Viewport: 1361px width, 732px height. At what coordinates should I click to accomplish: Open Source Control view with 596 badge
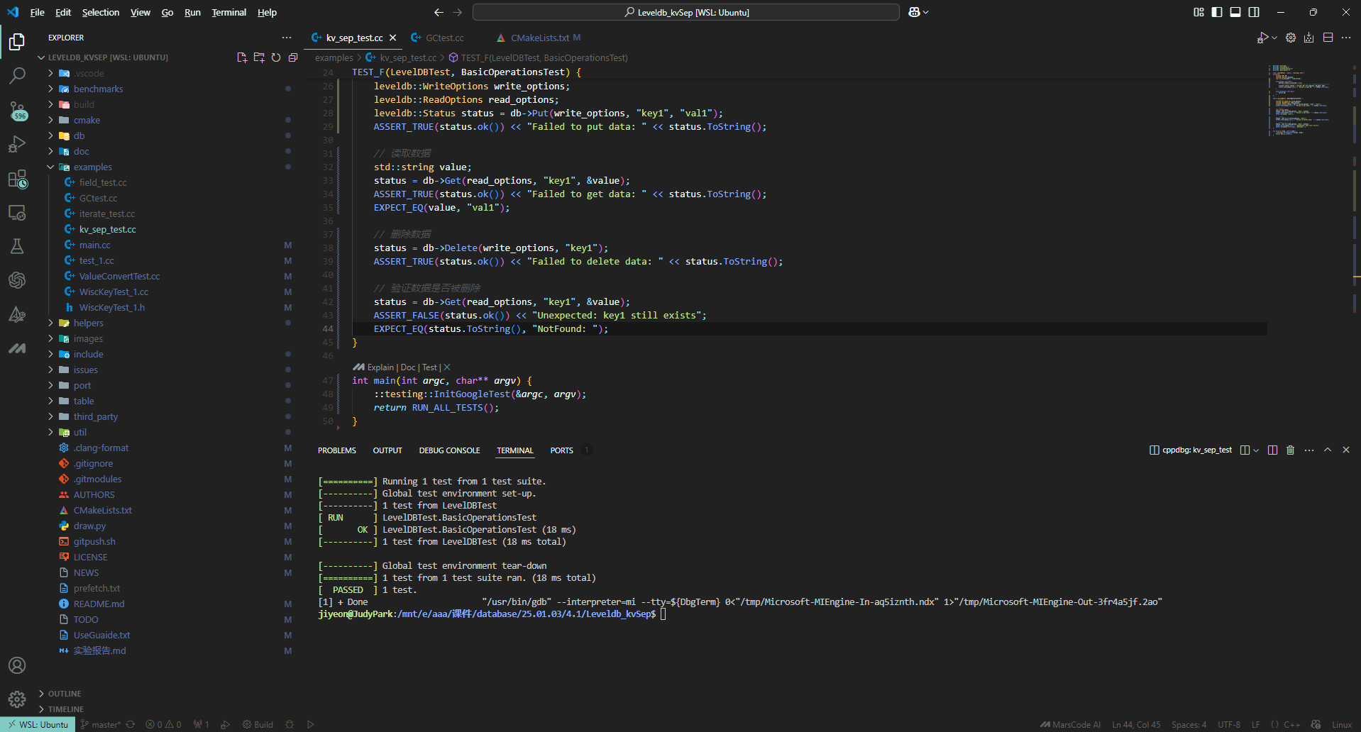[x=17, y=110]
